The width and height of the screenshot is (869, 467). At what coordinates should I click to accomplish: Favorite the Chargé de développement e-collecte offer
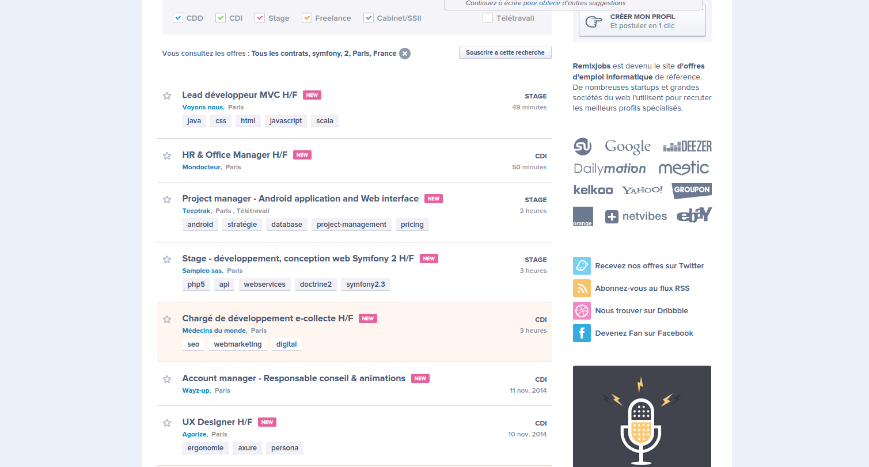(167, 319)
